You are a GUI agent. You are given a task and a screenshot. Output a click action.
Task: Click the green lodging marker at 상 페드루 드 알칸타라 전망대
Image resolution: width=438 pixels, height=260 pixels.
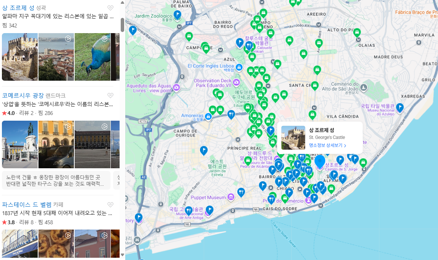click(x=248, y=161)
